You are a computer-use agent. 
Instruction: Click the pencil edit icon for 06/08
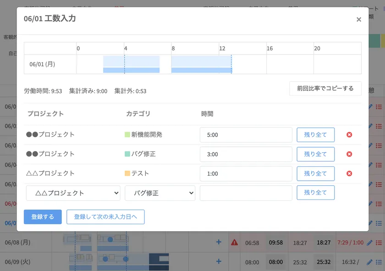tap(370, 243)
